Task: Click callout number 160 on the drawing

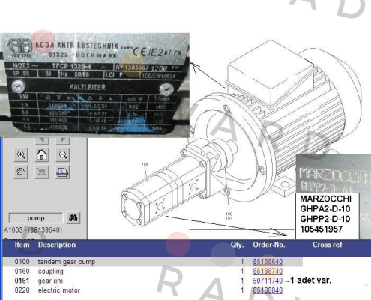Action: coord(229,214)
